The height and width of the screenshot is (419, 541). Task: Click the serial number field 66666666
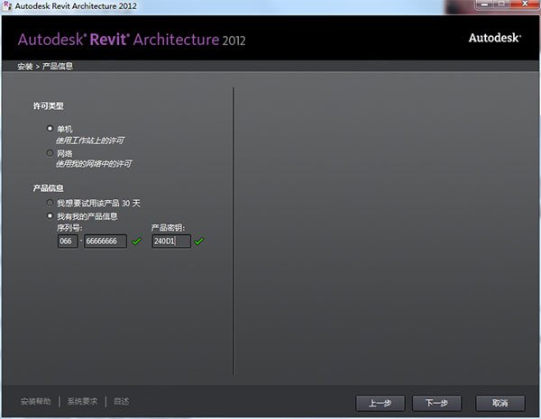pyautogui.click(x=105, y=241)
